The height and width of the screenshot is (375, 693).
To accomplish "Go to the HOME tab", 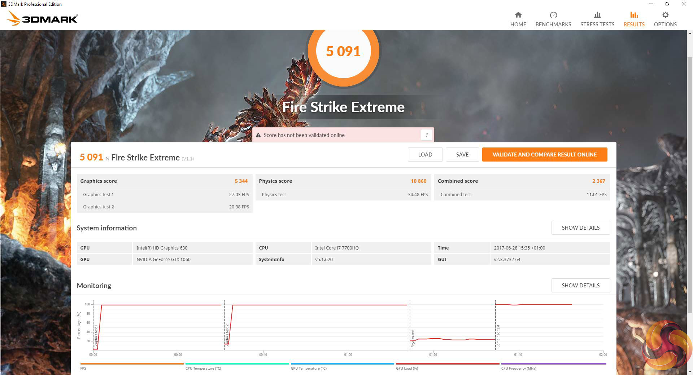I will pos(518,19).
